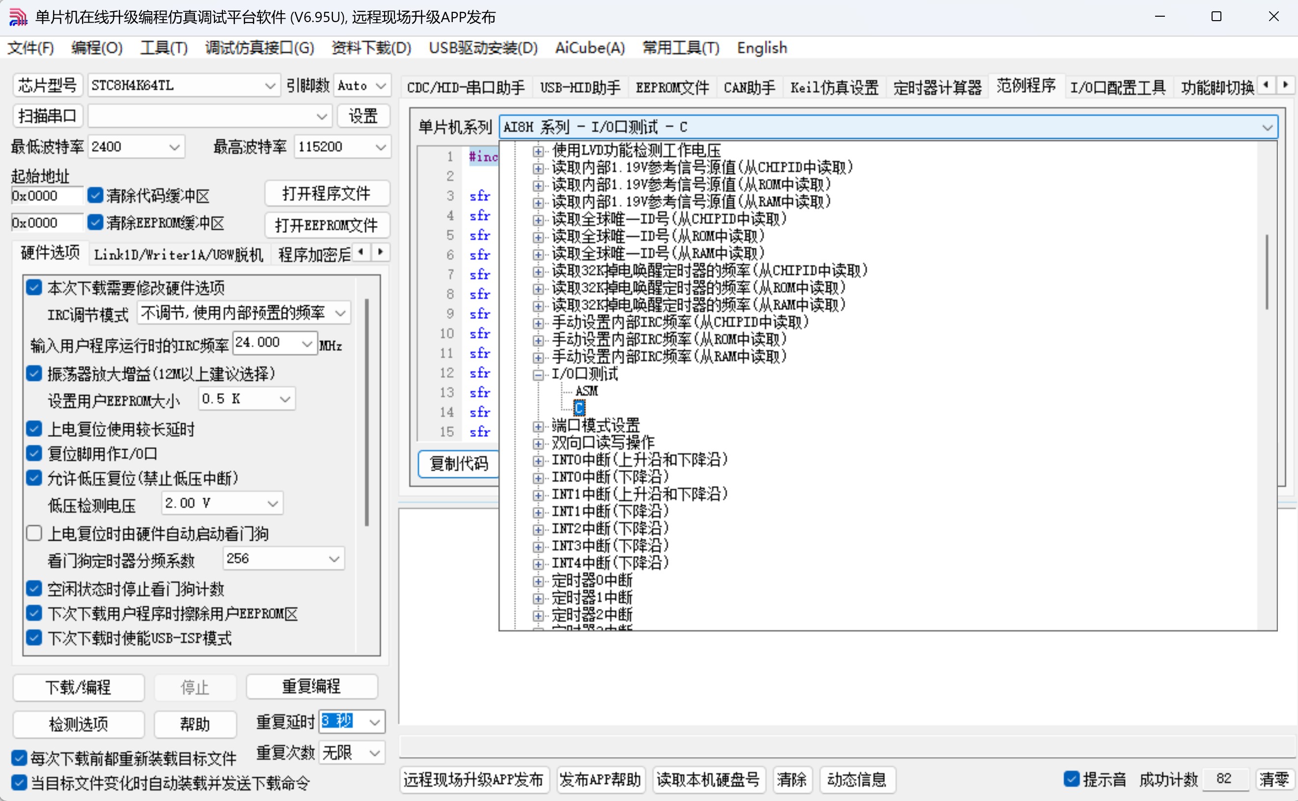Click hardware options tab left scroll arrow
This screenshot has width=1298, height=801.
361,252
